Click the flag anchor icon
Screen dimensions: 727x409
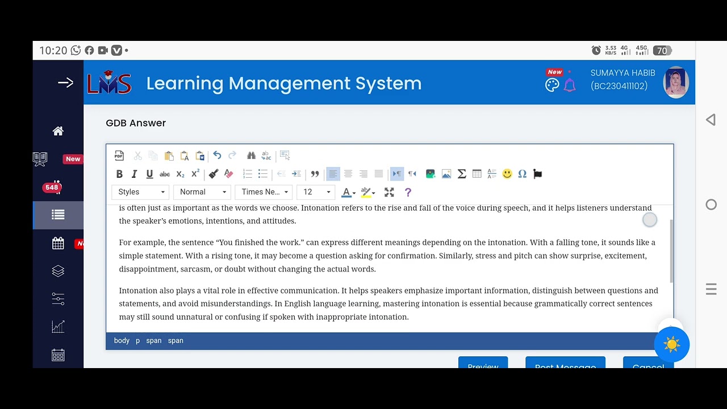tap(538, 174)
